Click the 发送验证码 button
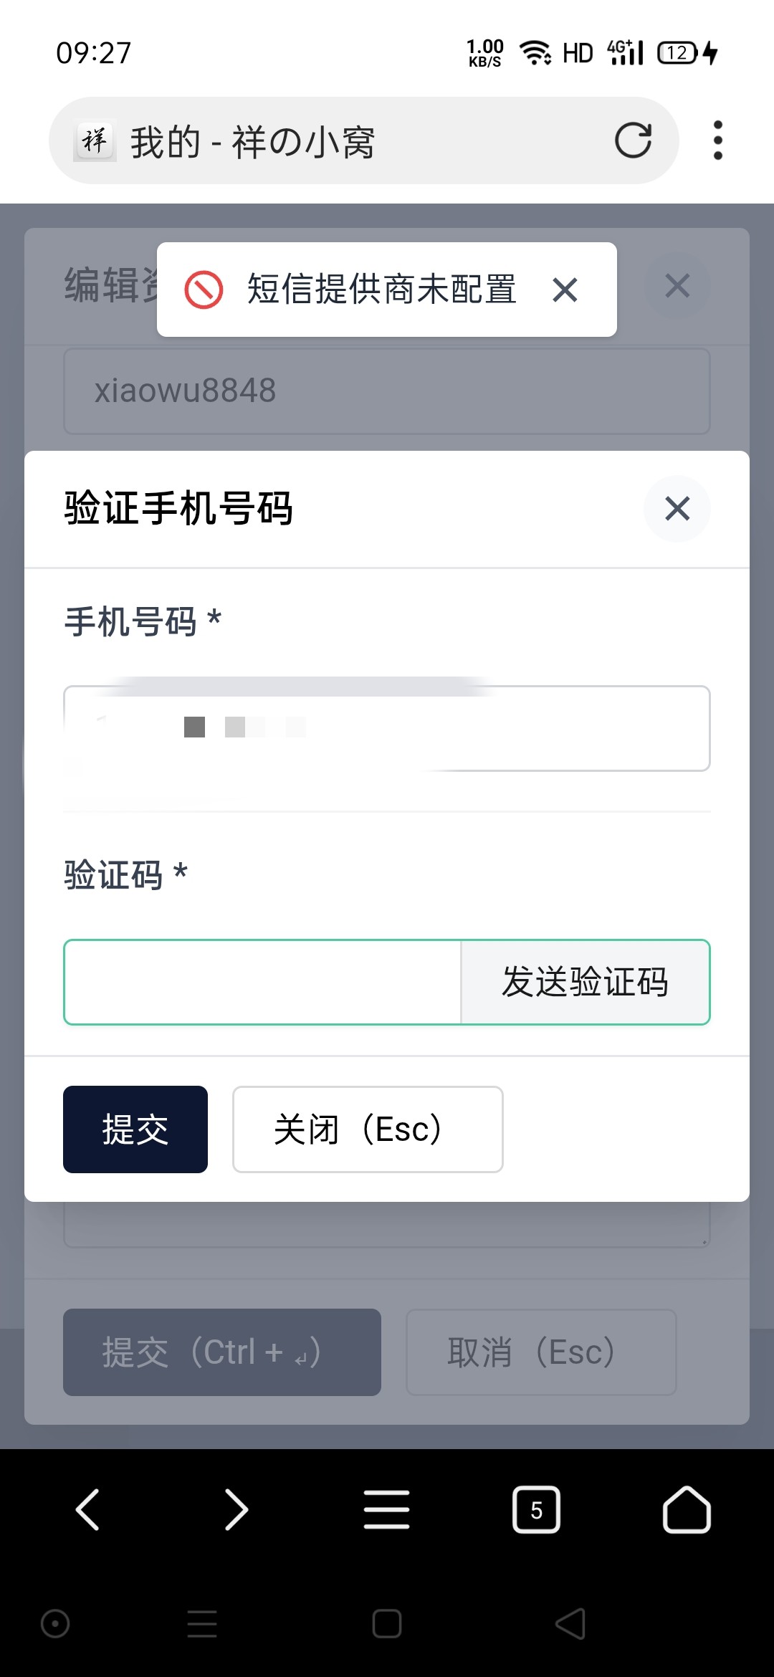 (585, 982)
